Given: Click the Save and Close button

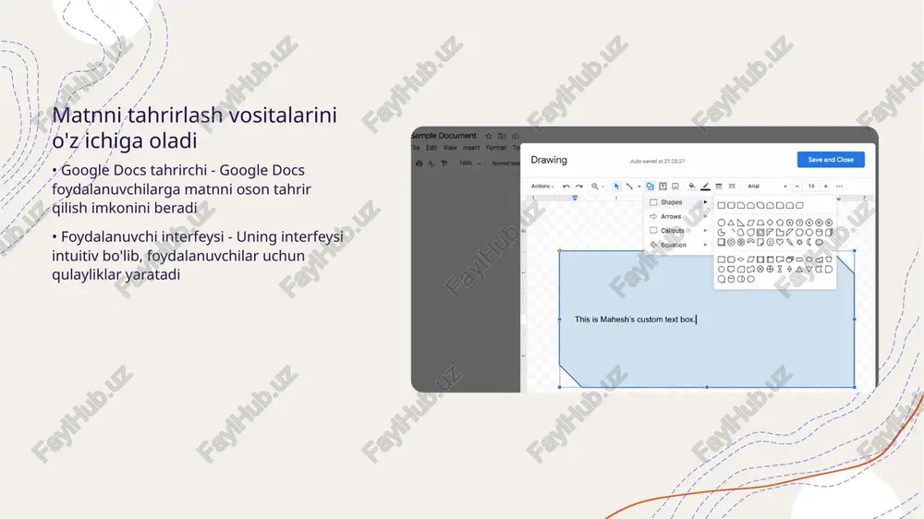Looking at the screenshot, I should [831, 160].
